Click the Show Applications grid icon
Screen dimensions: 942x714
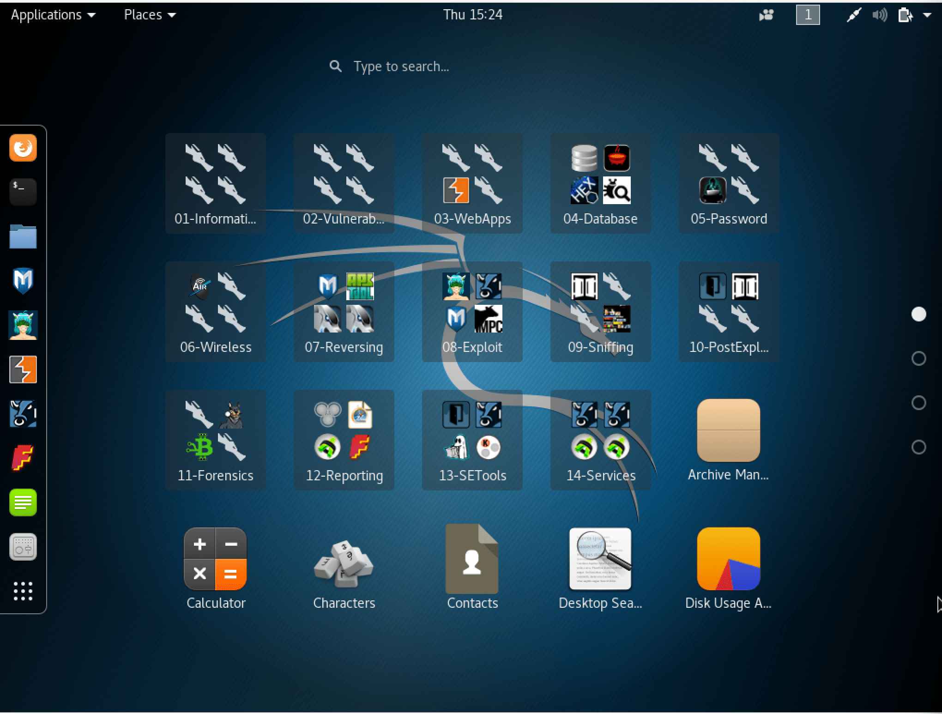click(x=23, y=591)
